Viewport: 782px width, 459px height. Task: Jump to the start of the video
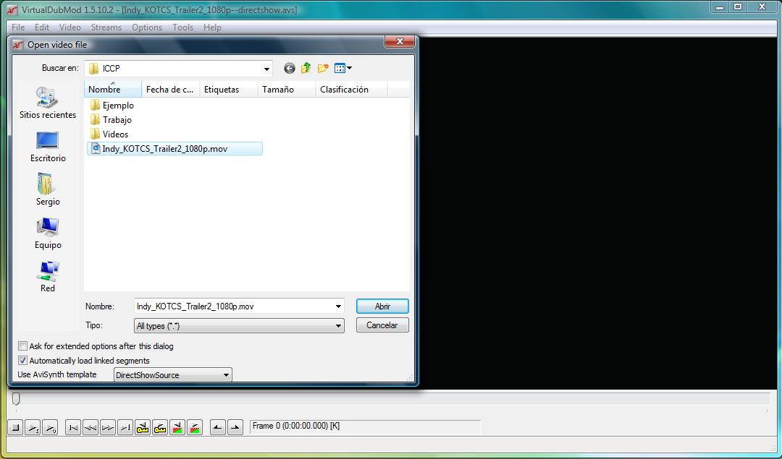click(73, 427)
